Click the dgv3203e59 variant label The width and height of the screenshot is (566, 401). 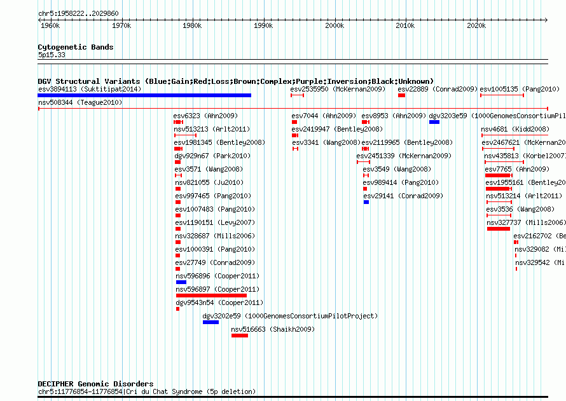pos(497,116)
